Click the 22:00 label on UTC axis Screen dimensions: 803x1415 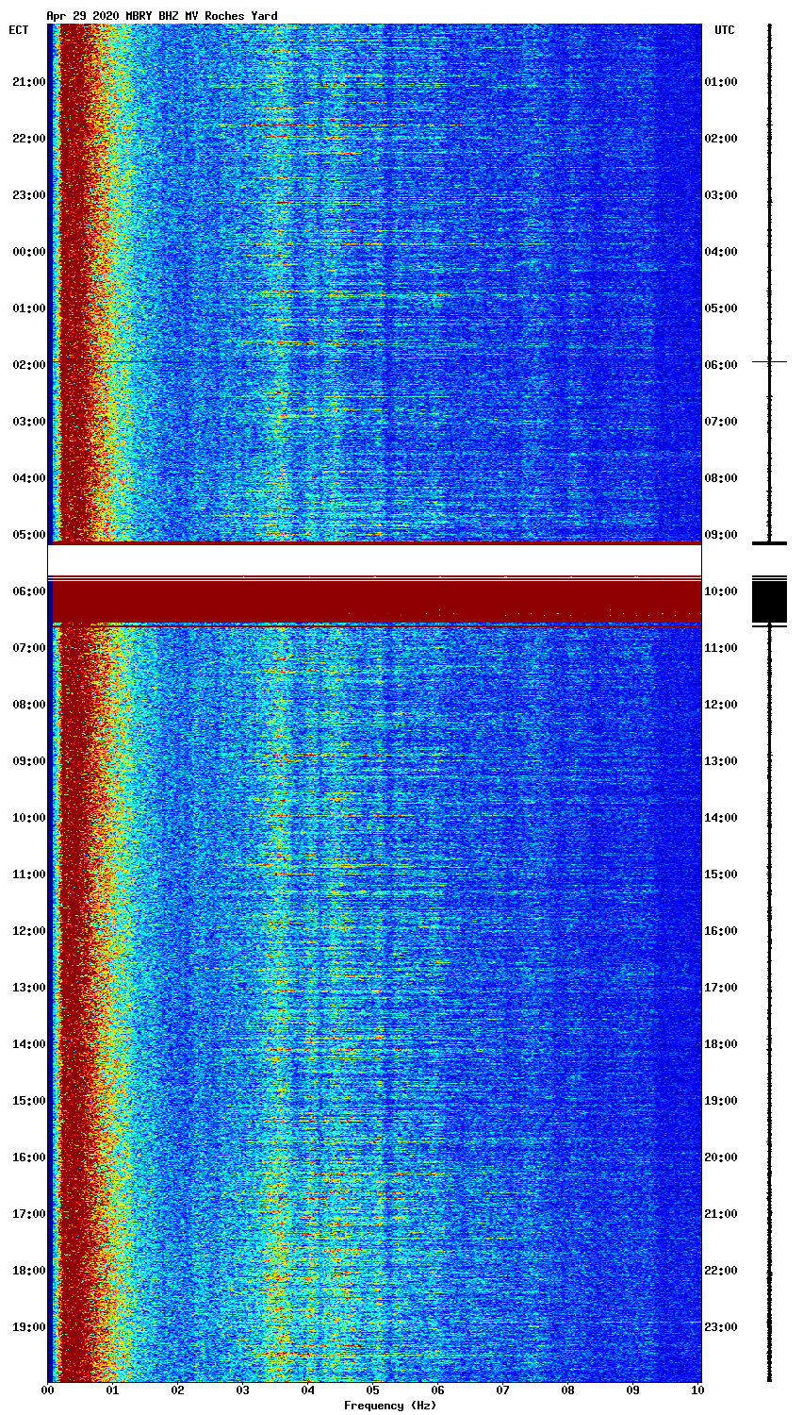coord(721,1271)
